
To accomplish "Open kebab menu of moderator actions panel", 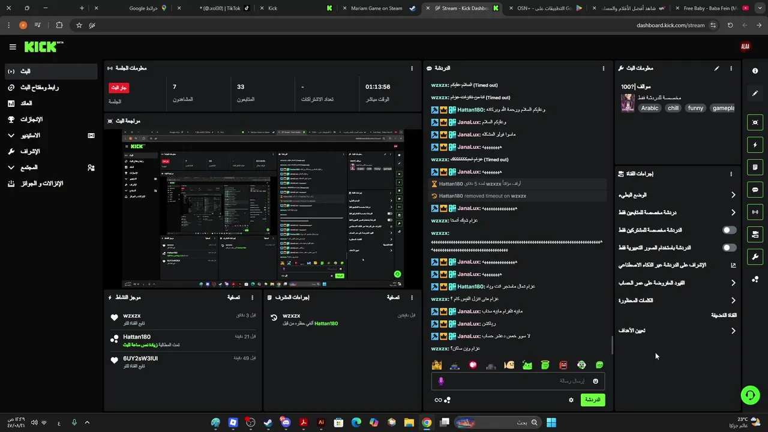I will [x=412, y=297].
